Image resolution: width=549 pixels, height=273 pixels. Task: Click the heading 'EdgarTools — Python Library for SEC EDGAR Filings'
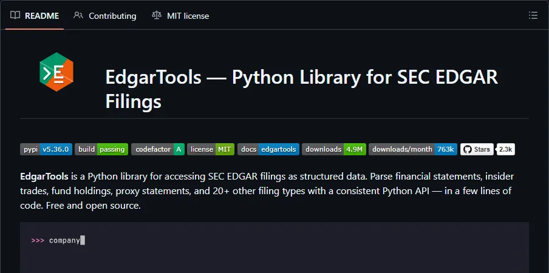(301, 89)
